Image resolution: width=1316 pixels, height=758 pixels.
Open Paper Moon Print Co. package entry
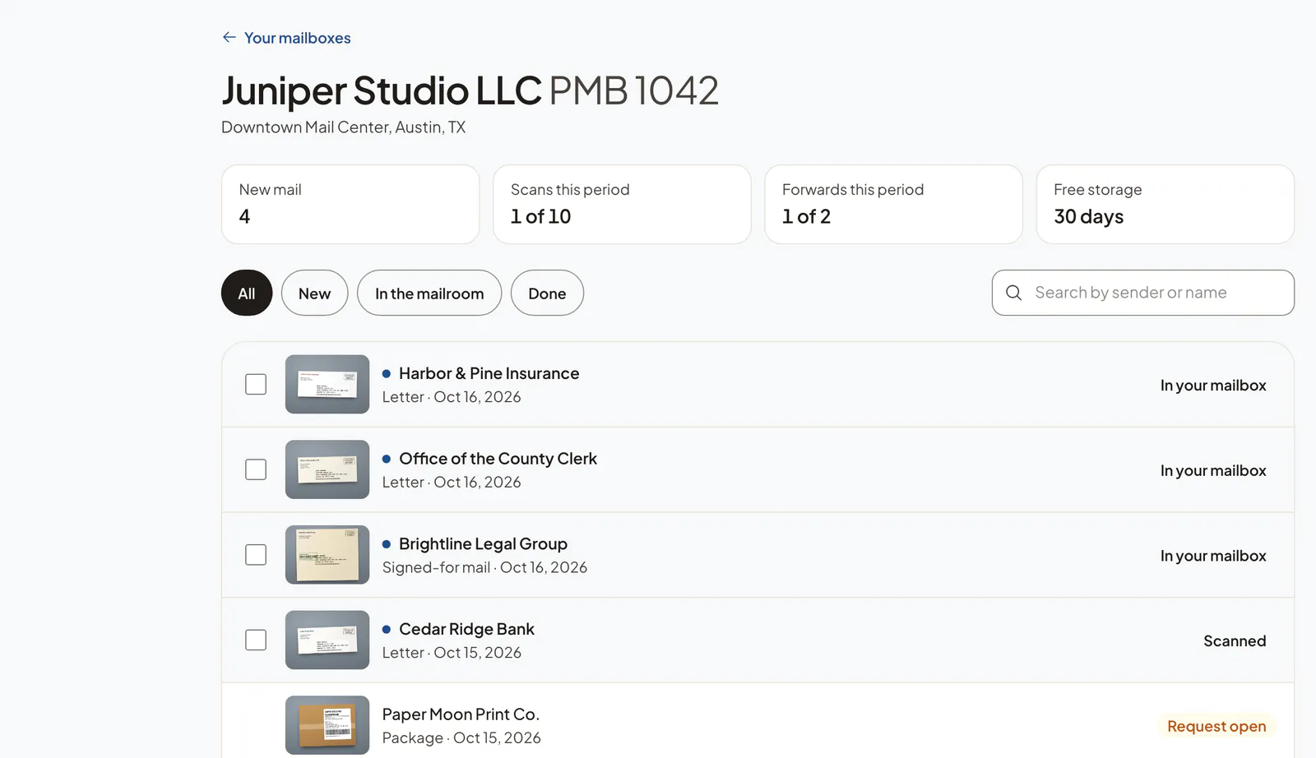tap(758, 721)
